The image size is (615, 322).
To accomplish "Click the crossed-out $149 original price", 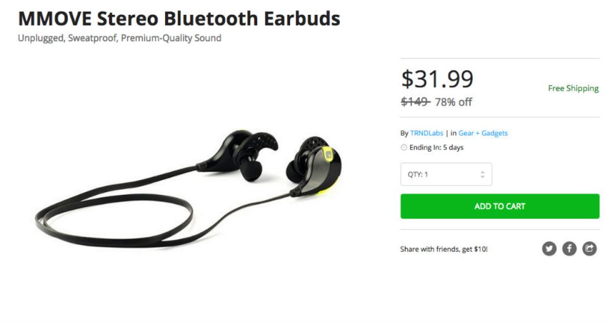I will tap(415, 102).
